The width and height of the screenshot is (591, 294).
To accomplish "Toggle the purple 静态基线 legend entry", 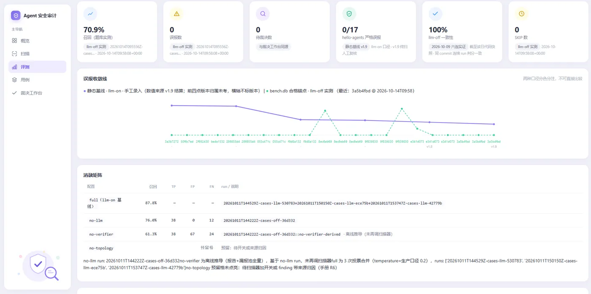I will [x=172, y=91].
